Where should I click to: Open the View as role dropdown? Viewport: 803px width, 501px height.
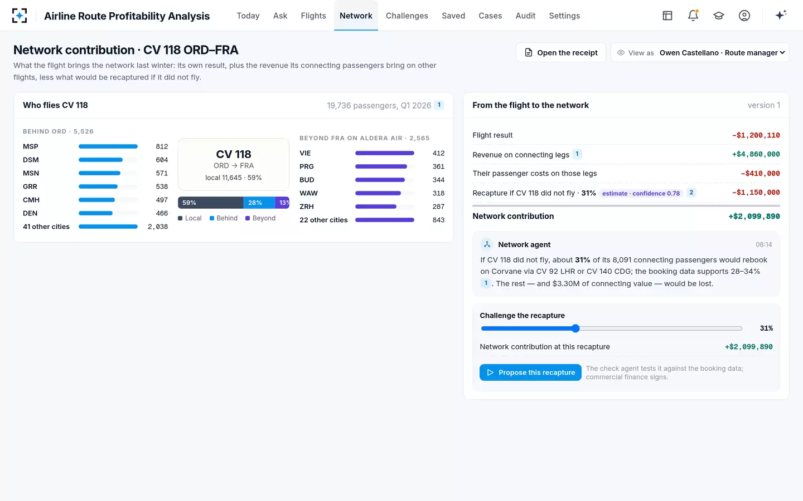point(722,52)
